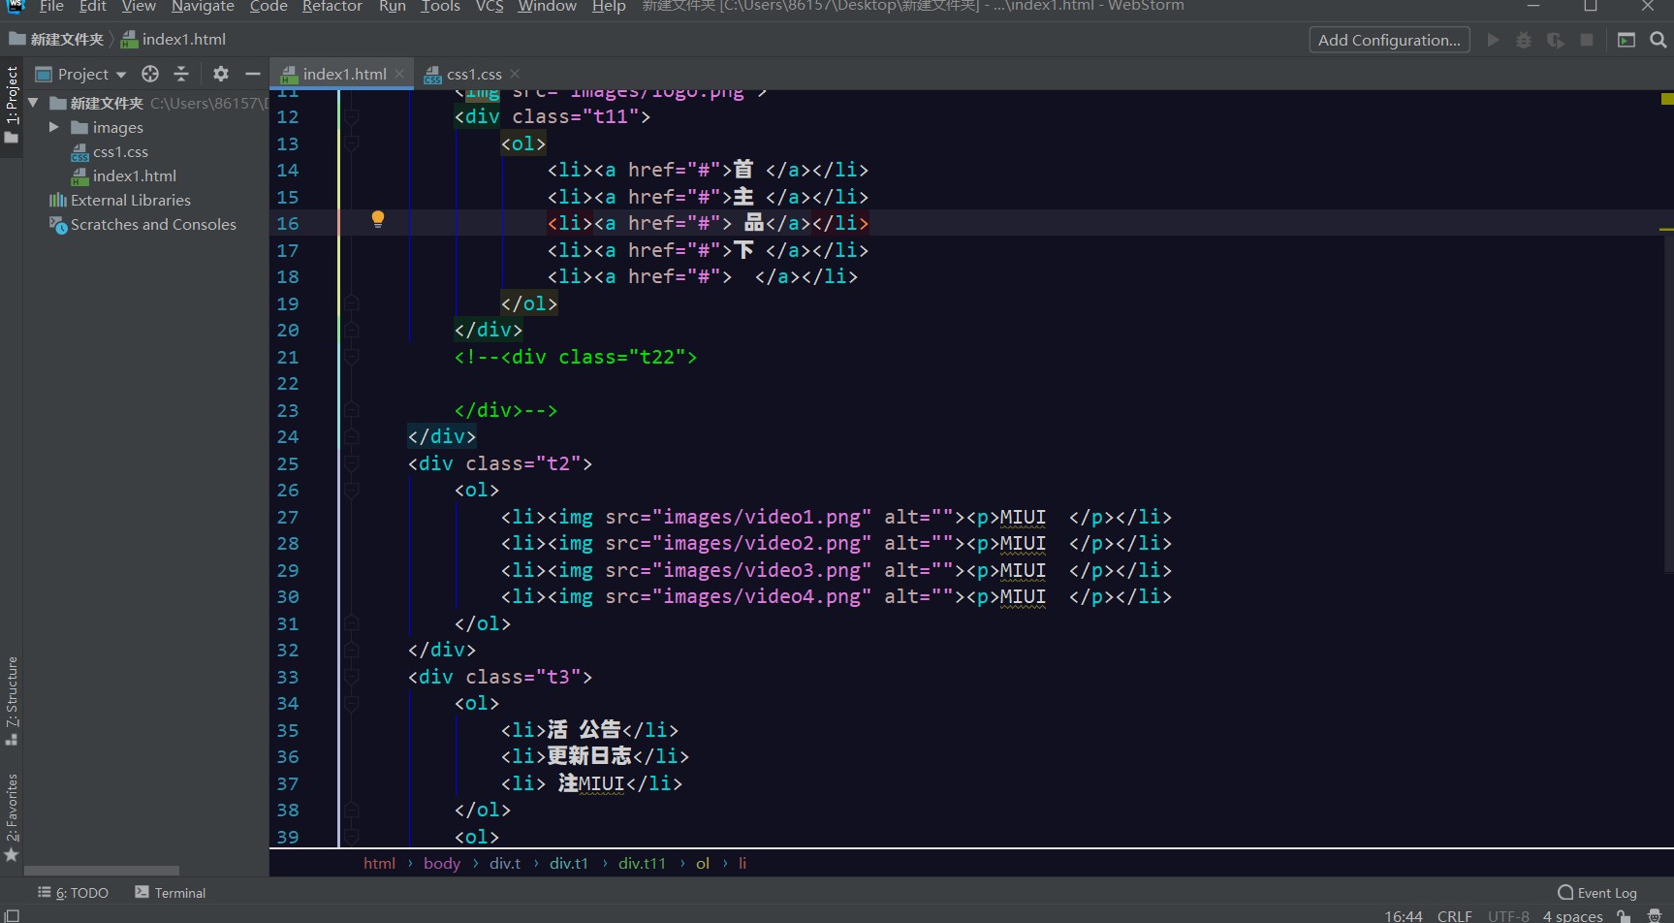Click the window icon next to Search Everywhere
The width and height of the screenshot is (1674, 923).
click(1627, 40)
